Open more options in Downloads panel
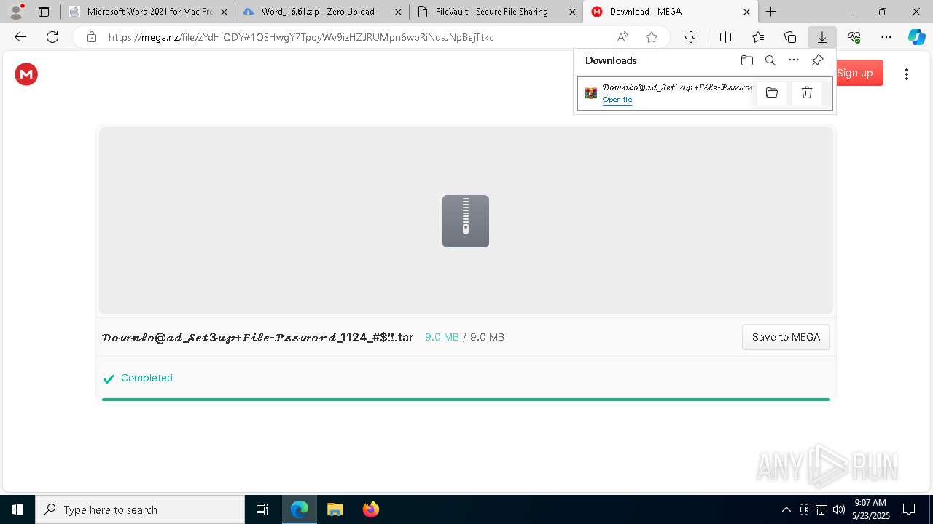This screenshot has height=524, width=933. coord(794,60)
